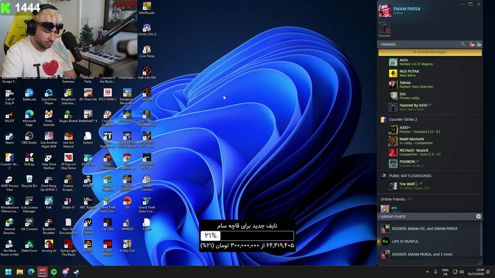
Task: Open the Favored pinned friend tile
Action: click(384, 29)
